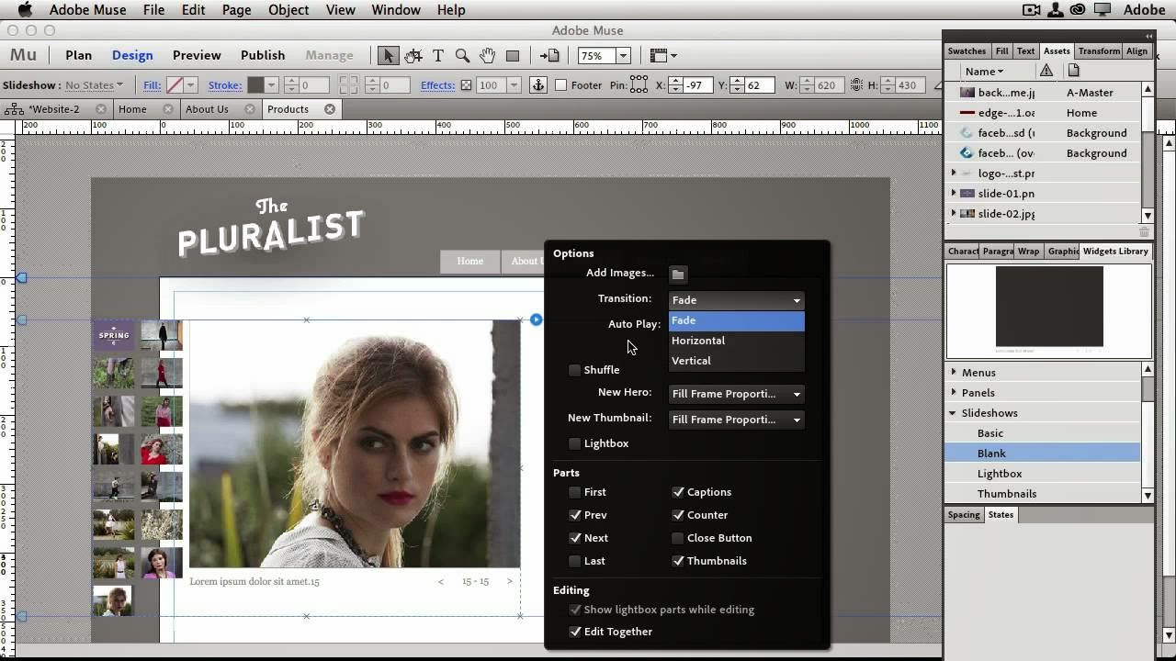Open the Object menu
The height and width of the screenshot is (661, 1176).
pos(288,10)
